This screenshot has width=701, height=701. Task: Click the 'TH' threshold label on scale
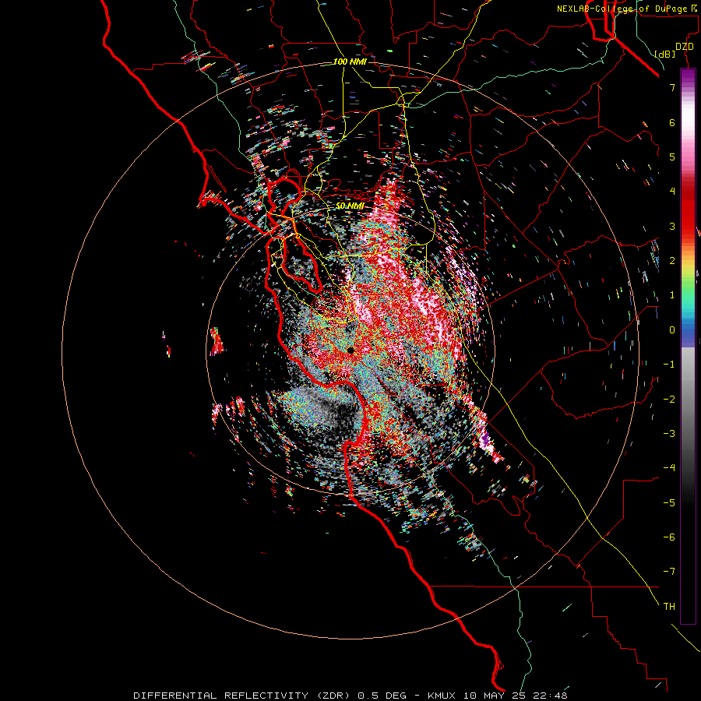(669, 607)
